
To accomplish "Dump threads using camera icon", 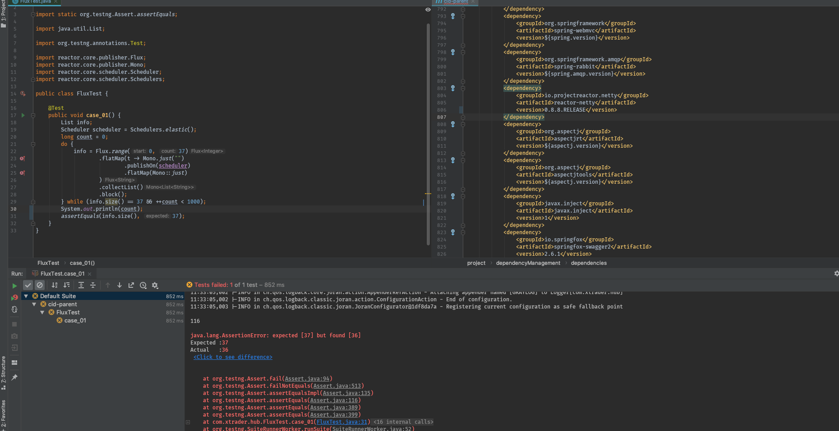I will click(x=14, y=336).
